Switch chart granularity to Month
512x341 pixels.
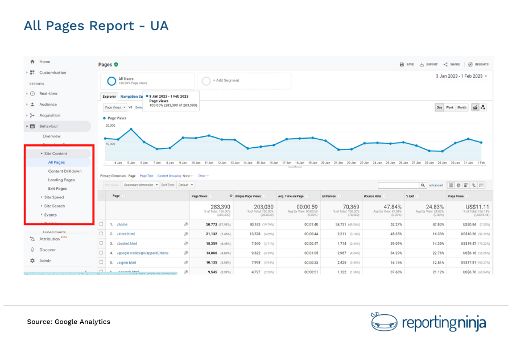(462, 107)
